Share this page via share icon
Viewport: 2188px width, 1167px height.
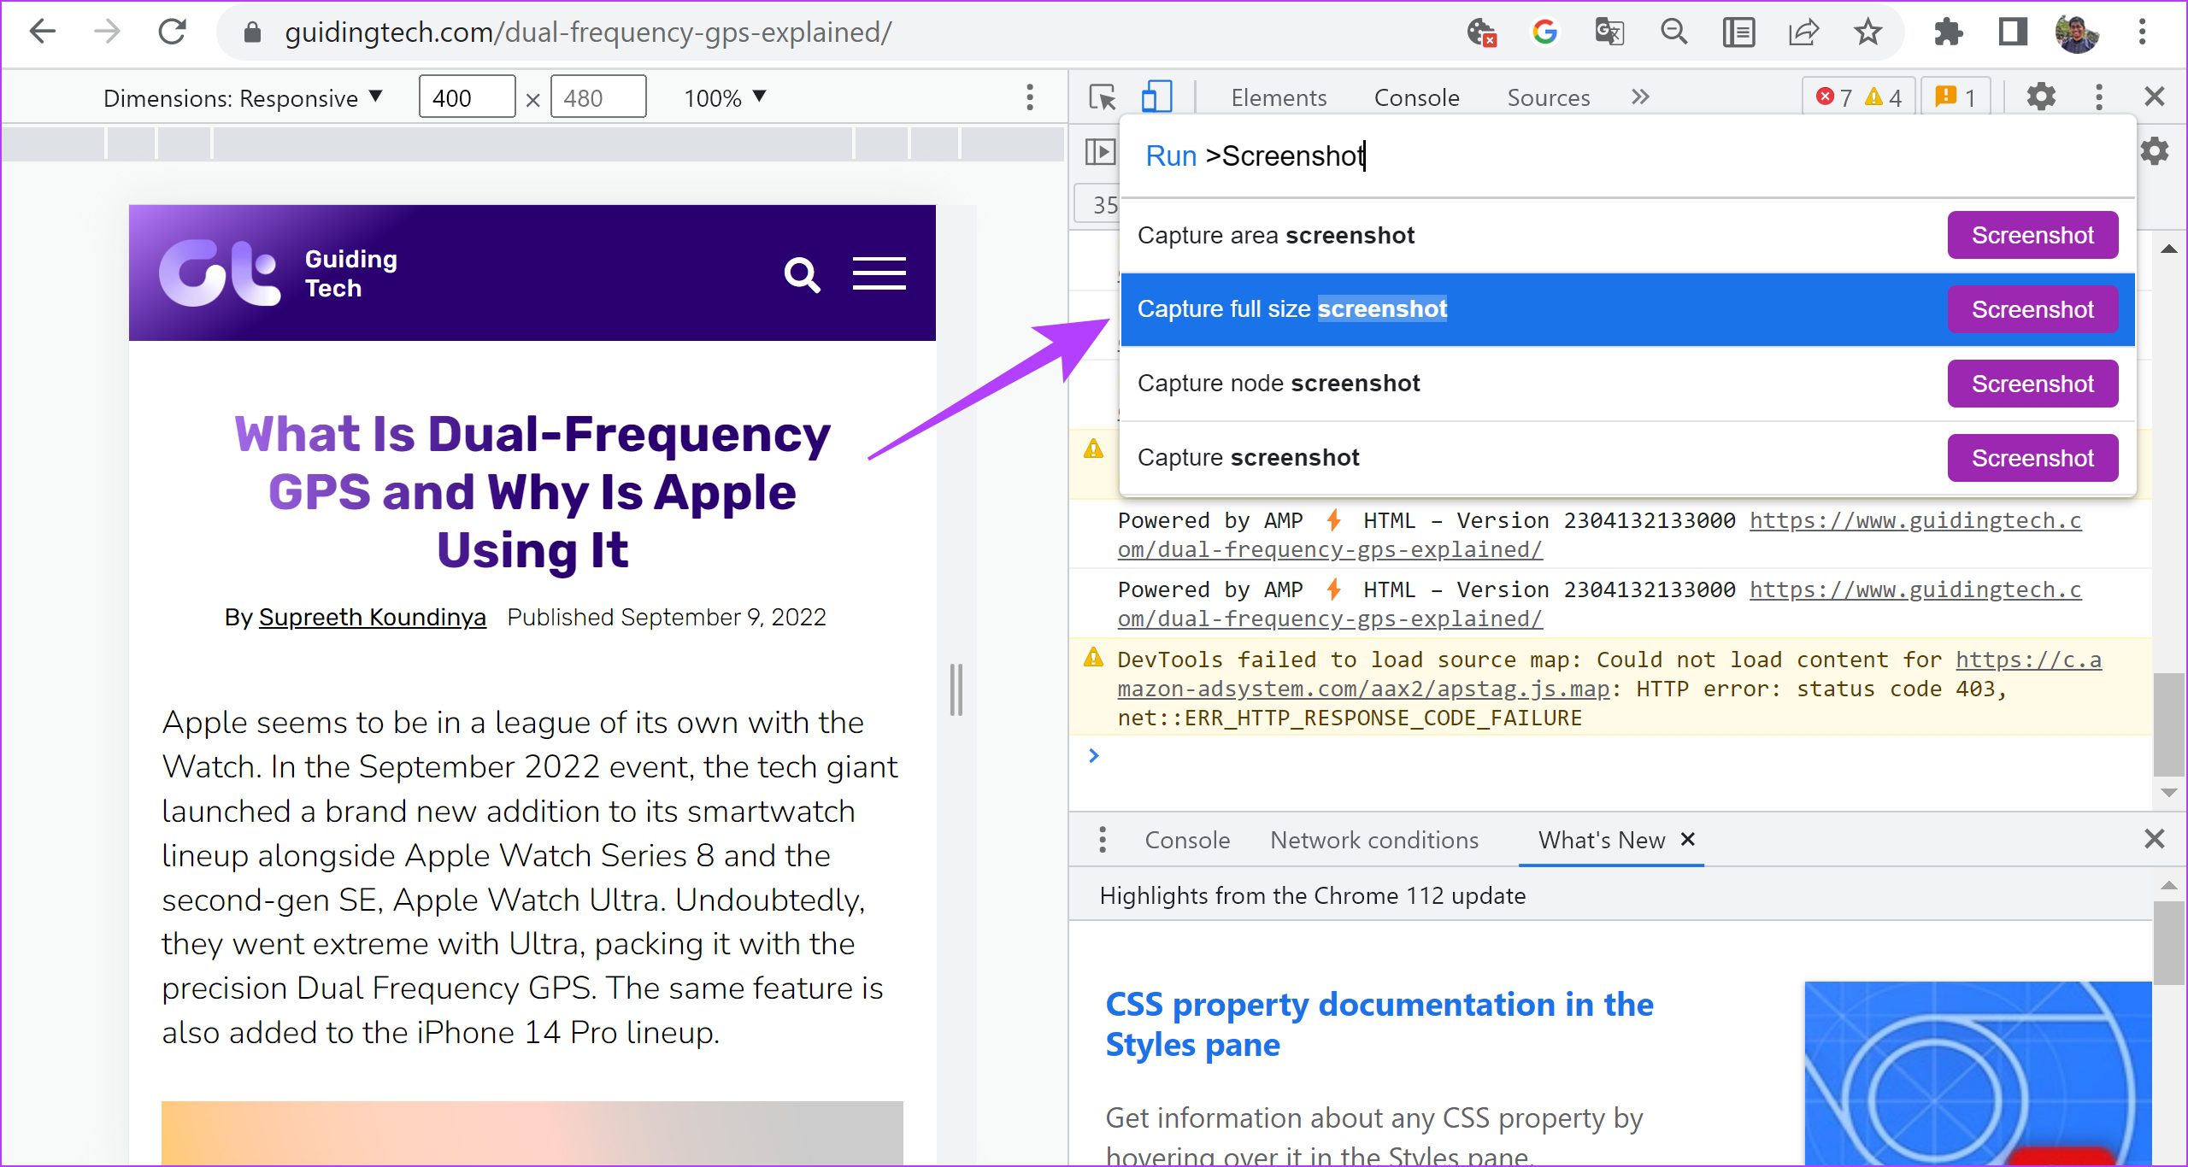coord(1803,32)
